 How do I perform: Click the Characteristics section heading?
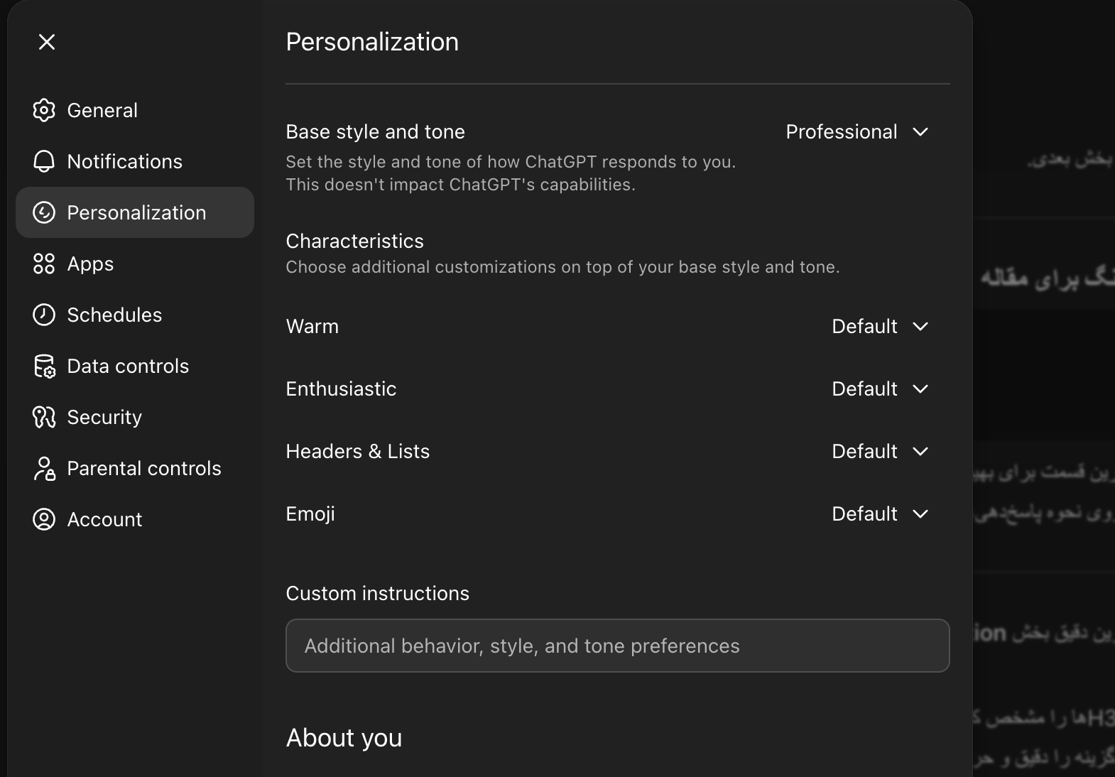354,241
